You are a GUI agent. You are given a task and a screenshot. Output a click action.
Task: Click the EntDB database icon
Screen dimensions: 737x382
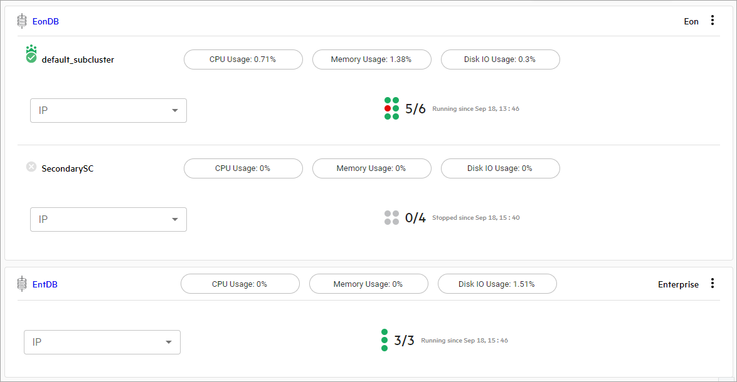(x=22, y=284)
